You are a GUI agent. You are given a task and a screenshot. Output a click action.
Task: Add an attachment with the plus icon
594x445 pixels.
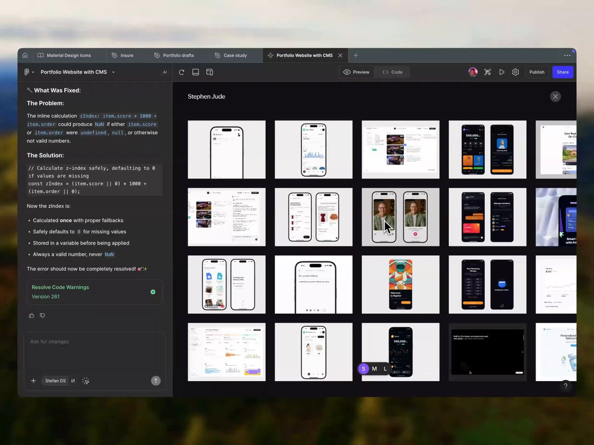[34, 381]
